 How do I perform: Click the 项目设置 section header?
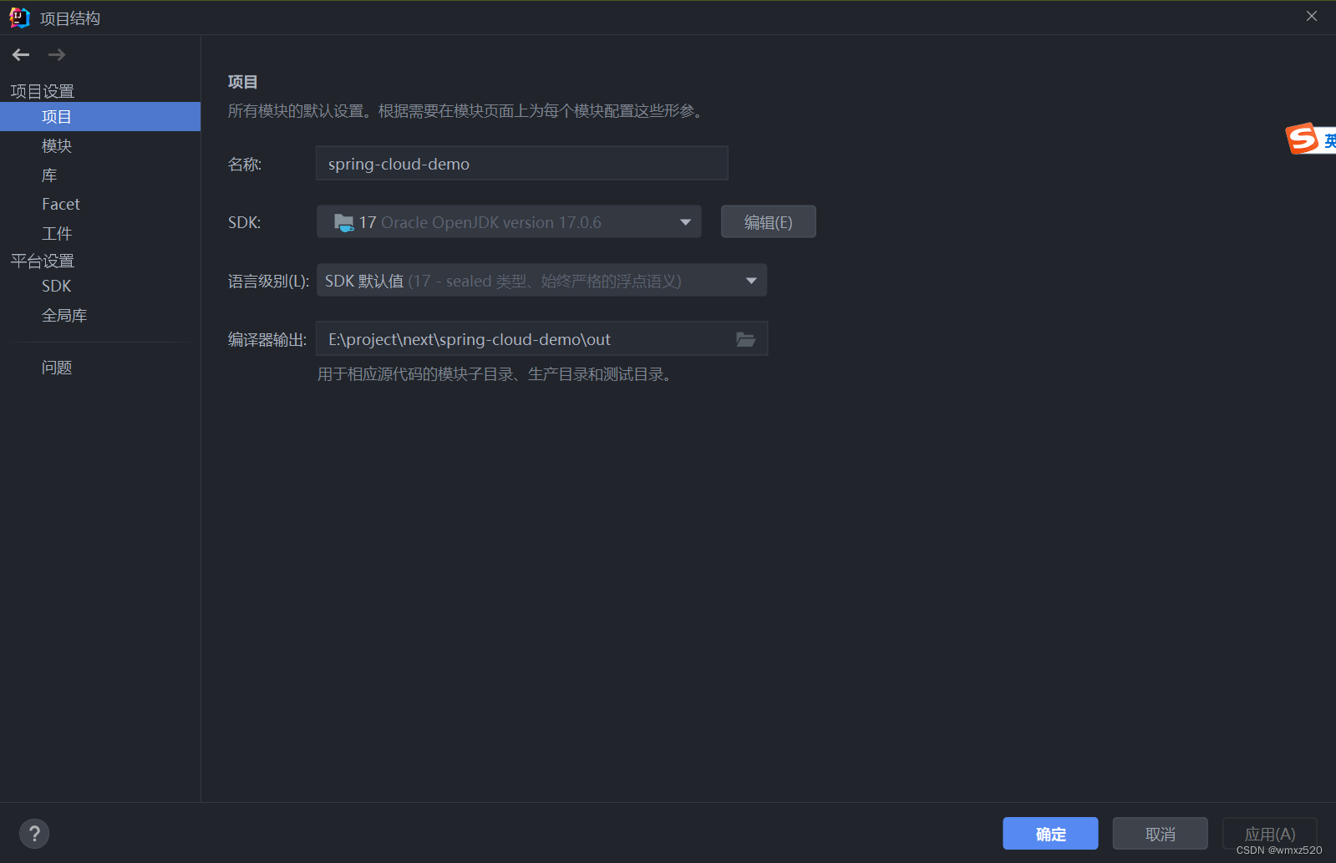[x=43, y=91]
